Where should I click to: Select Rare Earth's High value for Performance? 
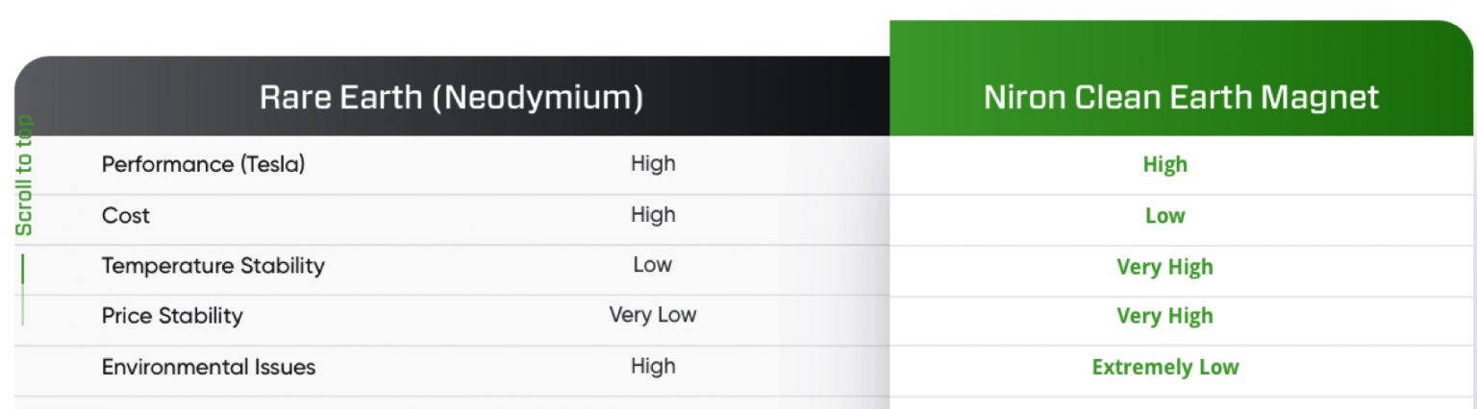point(653,163)
